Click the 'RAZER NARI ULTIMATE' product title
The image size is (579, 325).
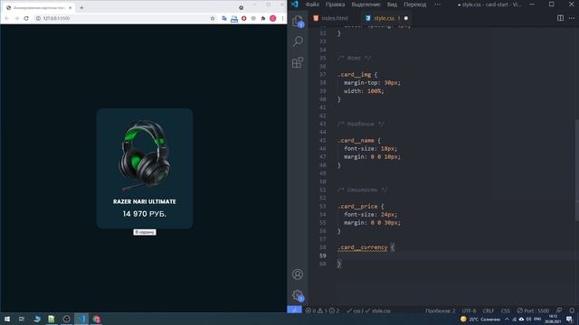[x=145, y=201]
